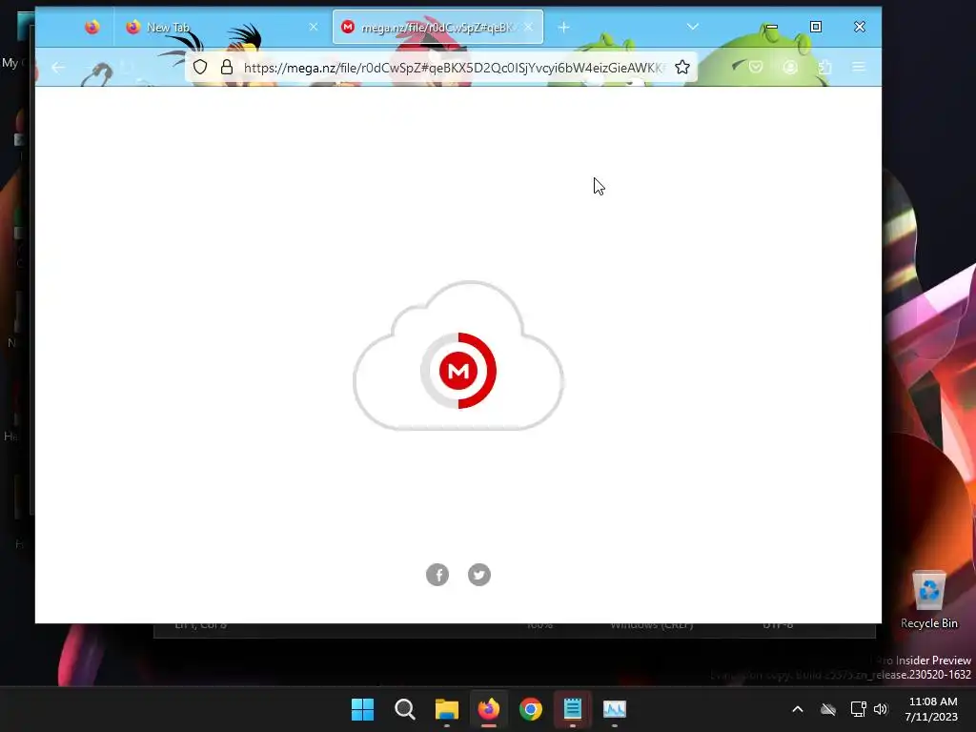View site security padlock info
Screen dimensions: 976x732
[x=227, y=68]
